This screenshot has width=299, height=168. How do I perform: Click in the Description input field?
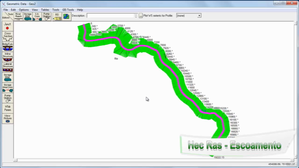pos(111,15)
